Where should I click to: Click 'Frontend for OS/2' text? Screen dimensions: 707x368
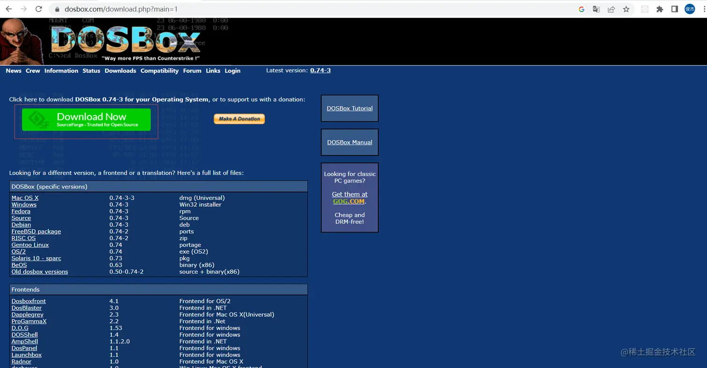point(205,301)
